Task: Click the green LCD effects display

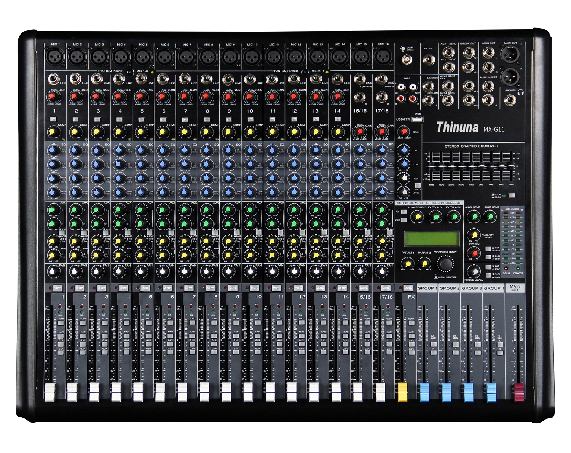Action: [x=431, y=239]
